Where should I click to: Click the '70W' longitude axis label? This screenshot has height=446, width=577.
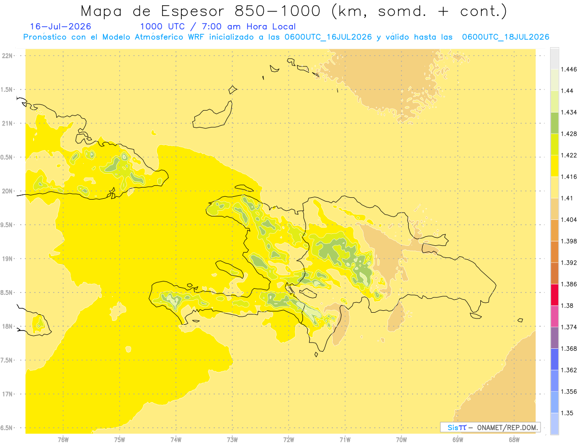point(401,439)
